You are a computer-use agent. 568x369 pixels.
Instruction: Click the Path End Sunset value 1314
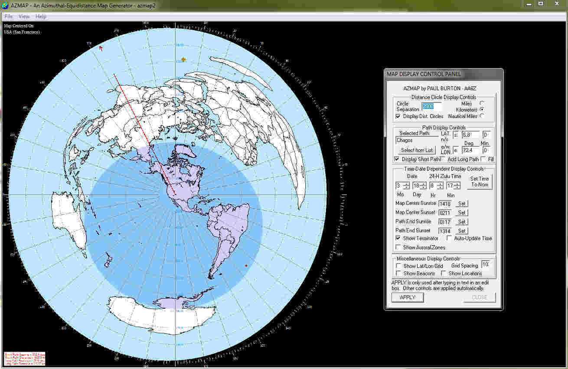[x=445, y=231]
